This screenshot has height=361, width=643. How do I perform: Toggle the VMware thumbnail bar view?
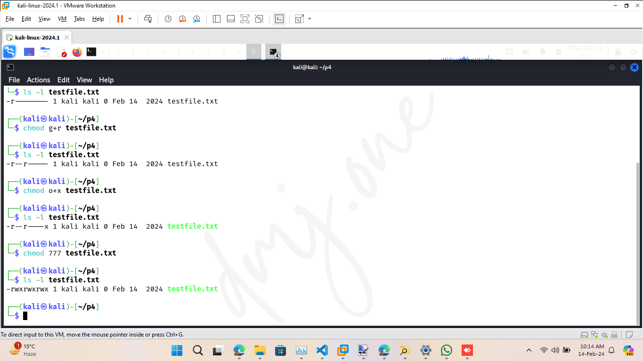pos(231,19)
